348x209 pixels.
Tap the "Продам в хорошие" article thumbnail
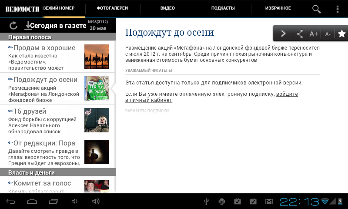[96, 57]
